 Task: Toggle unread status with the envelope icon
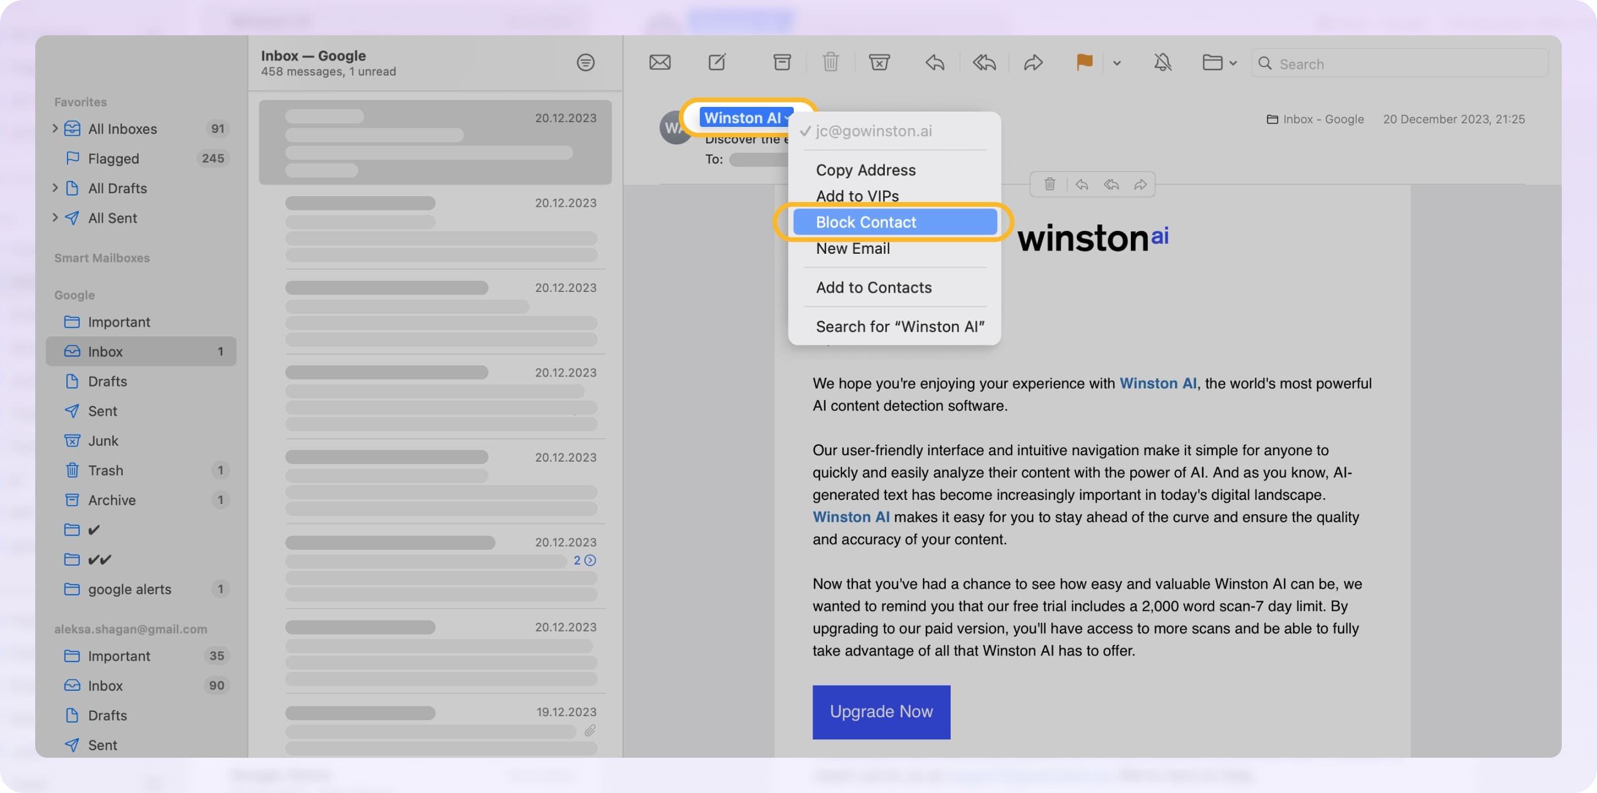pyautogui.click(x=659, y=62)
